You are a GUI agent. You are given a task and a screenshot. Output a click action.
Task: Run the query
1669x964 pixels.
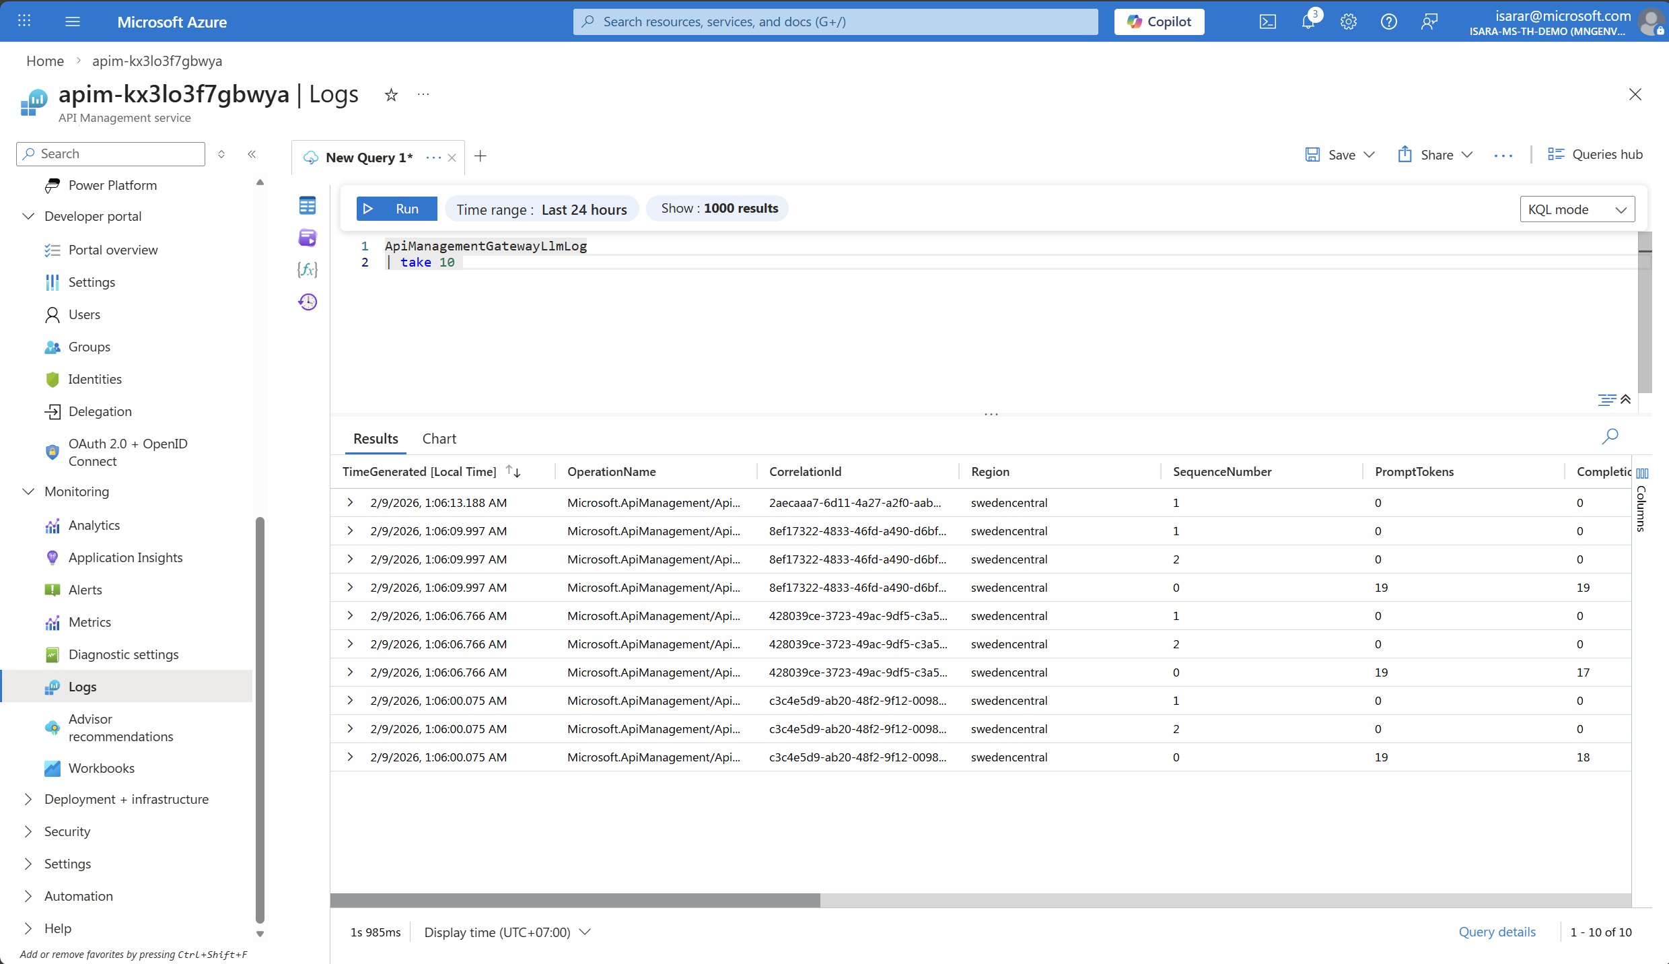(x=397, y=209)
